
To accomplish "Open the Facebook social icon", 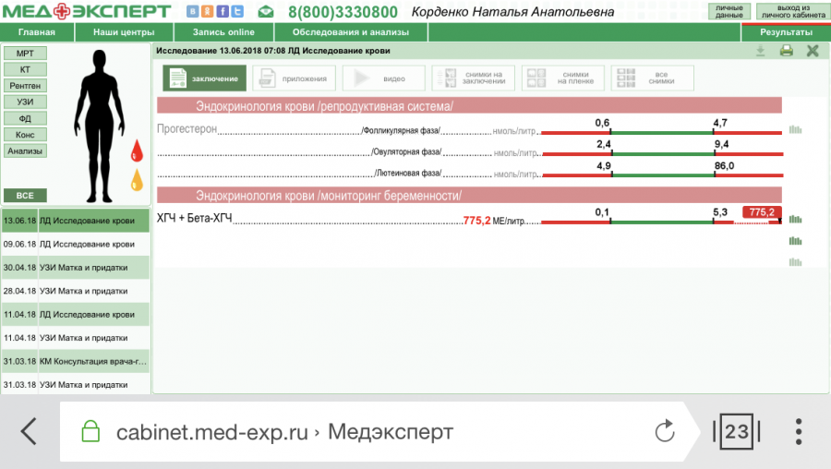I will click(223, 11).
